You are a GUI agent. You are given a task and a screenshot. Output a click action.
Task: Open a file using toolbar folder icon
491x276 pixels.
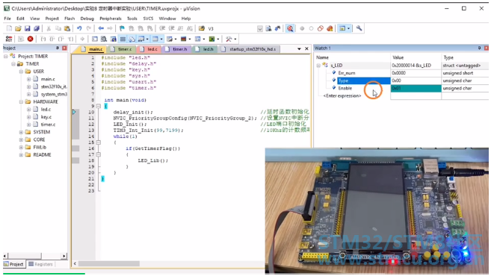[18, 28]
